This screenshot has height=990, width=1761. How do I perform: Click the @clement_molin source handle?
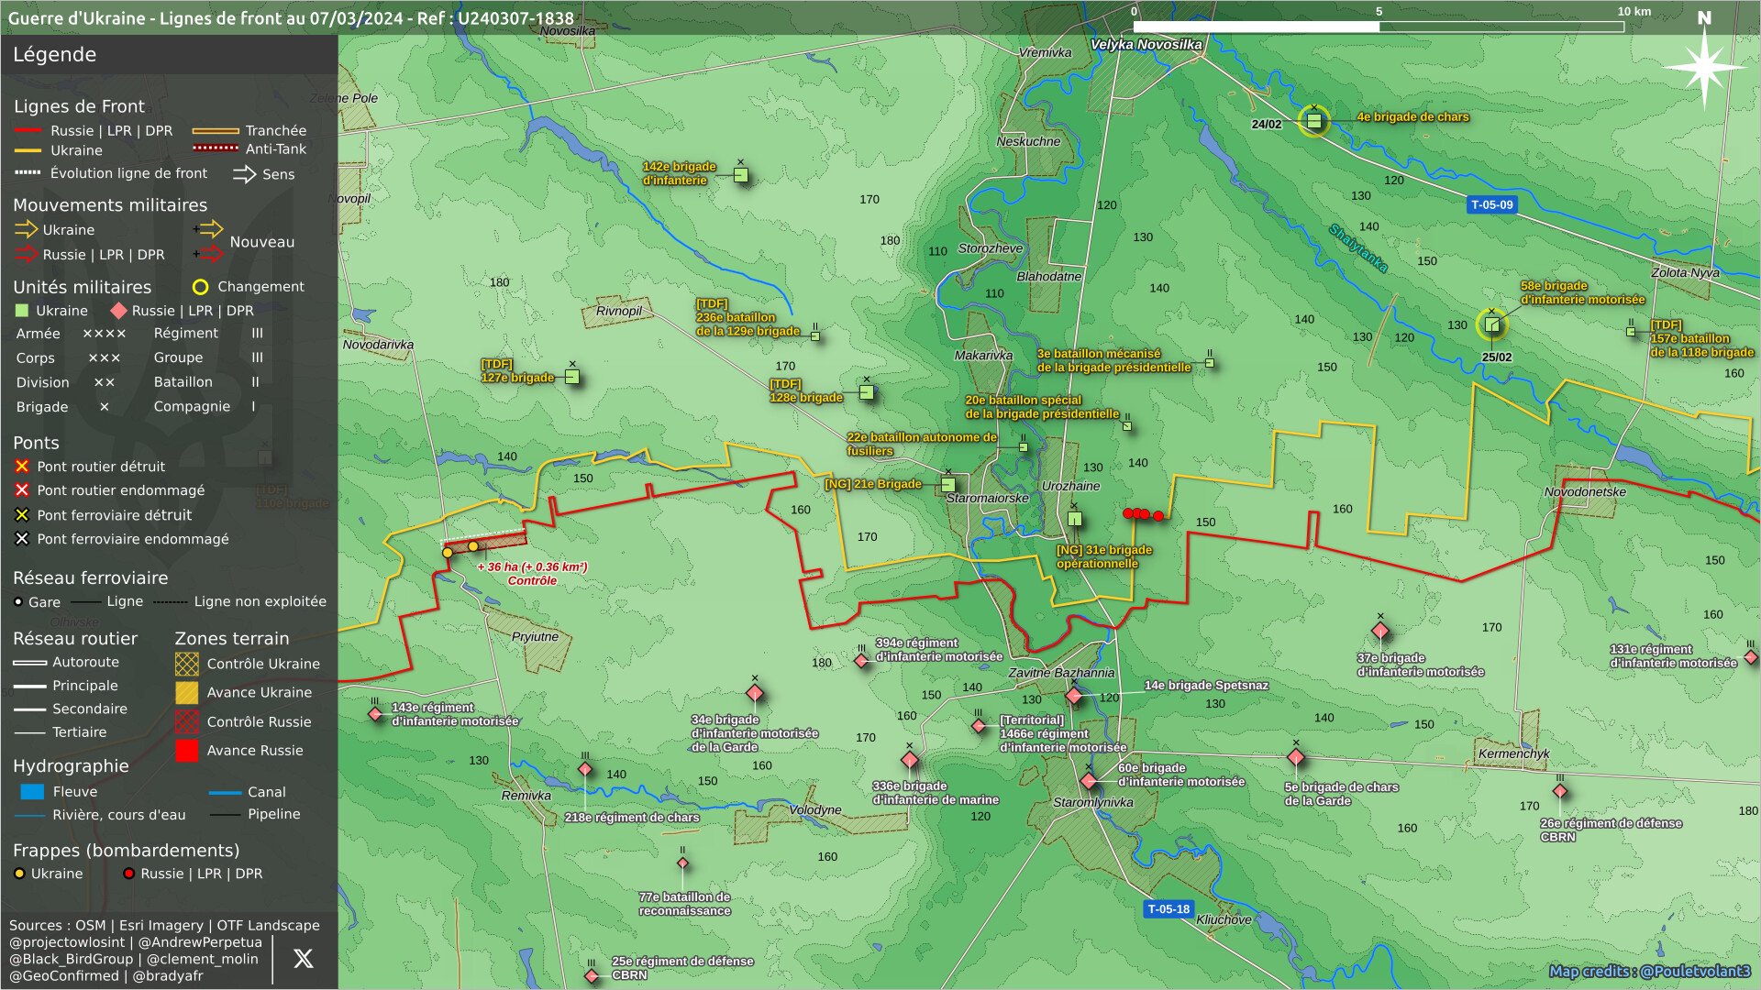tap(202, 959)
